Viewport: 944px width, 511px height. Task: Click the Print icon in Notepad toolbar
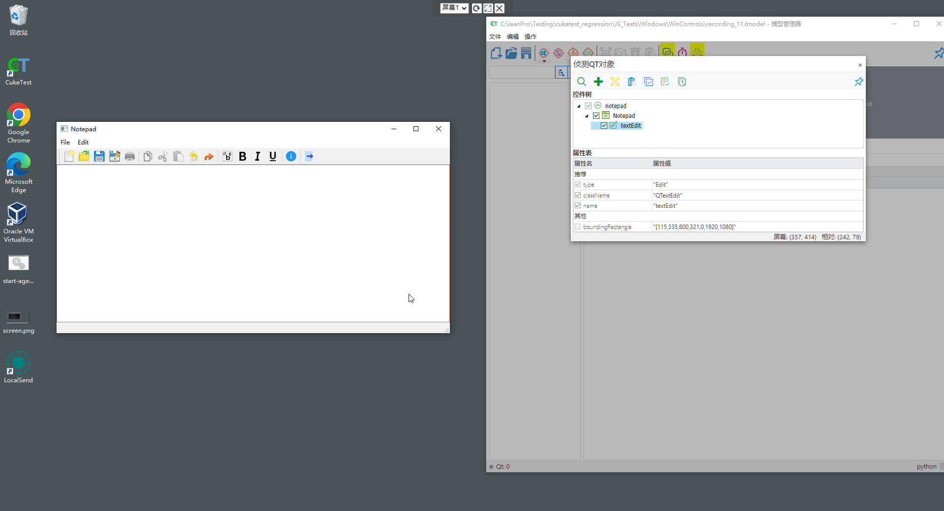130,157
